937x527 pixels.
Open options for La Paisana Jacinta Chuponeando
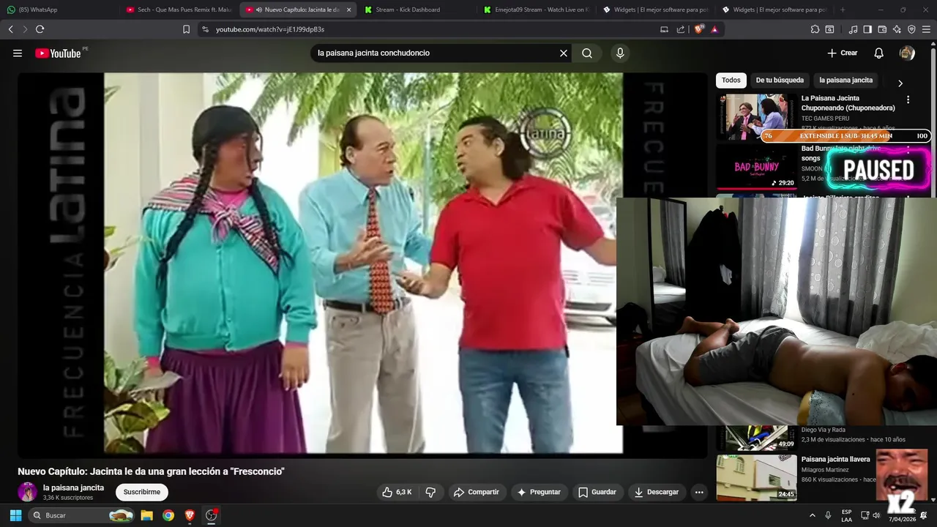pyautogui.click(x=908, y=100)
